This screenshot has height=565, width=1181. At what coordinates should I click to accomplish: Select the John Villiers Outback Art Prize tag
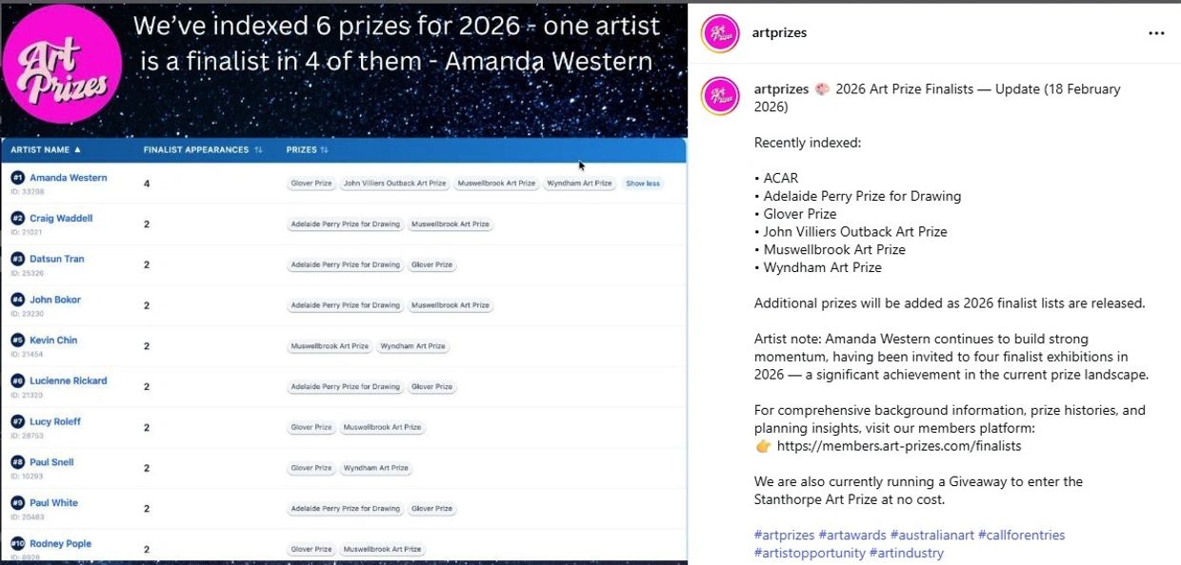[394, 184]
